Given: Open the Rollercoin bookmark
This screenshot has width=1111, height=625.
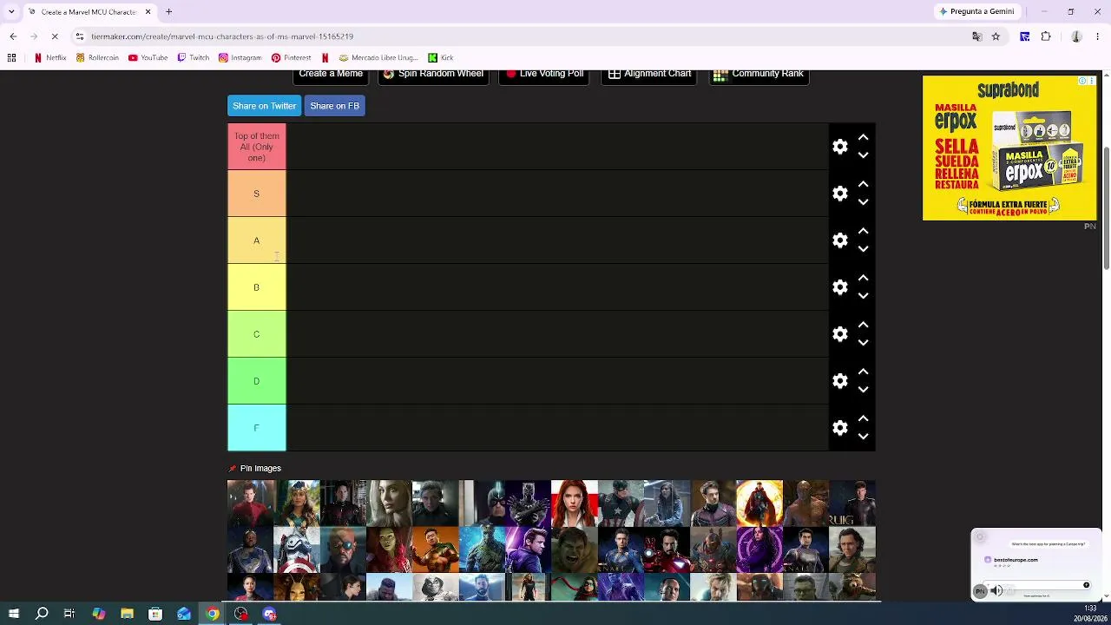Looking at the screenshot, I should (97, 58).
